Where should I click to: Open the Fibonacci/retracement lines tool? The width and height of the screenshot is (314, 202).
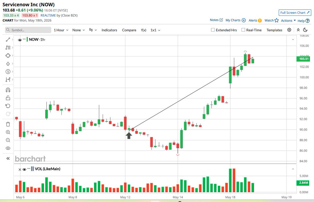pos(8,47)
